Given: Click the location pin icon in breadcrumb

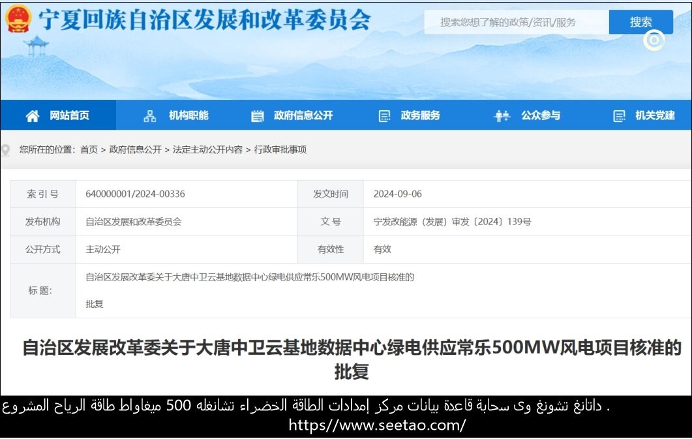Looking at the screenshot, I should point(6,150).
